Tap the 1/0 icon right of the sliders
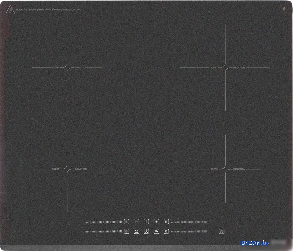 coord(221,231)
